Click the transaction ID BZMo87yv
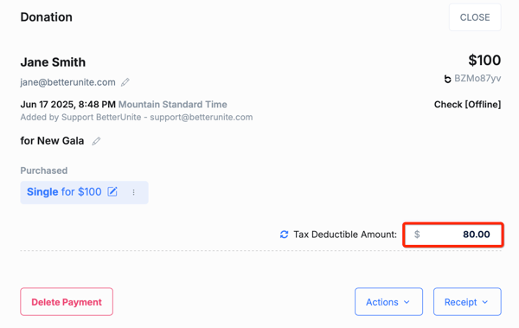The image size is (519, 328). [x=477, y=79]
